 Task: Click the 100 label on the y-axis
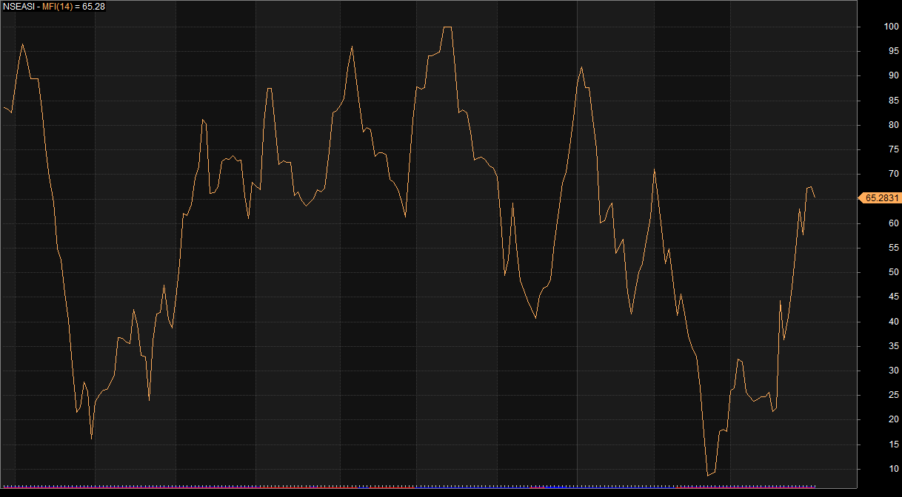click(x=892, y=27)
